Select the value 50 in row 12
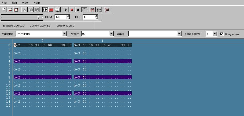244x116 pixels. click(x=84, y=93)
